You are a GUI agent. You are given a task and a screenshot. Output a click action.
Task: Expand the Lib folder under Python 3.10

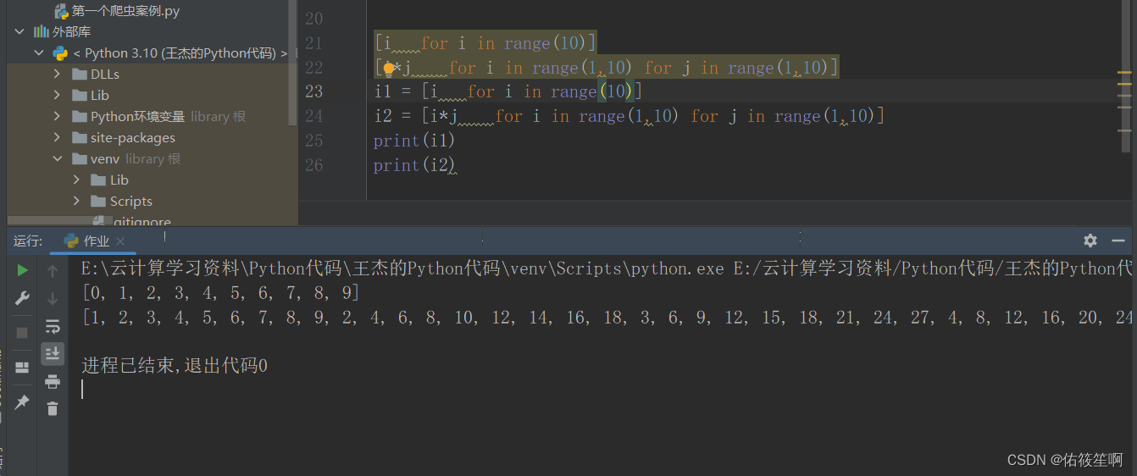coord(57,95)
